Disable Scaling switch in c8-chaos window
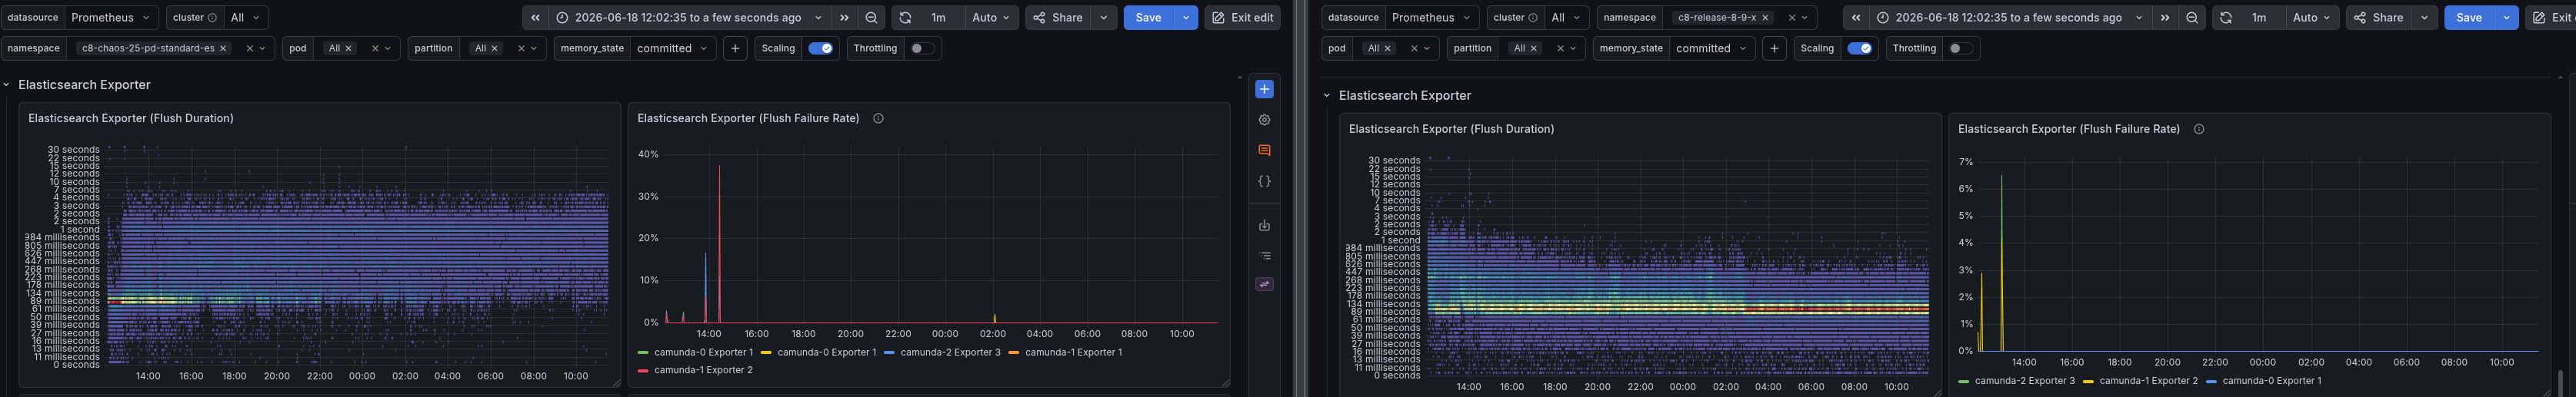The width and height of the screenshot is (2576, 397). [x=822, y=48]
